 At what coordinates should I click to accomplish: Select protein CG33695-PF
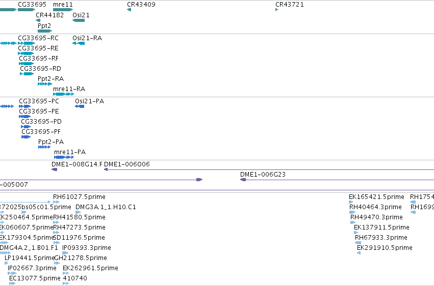pos(26,137)
